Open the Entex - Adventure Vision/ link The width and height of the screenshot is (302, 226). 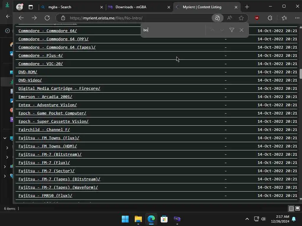click(x=47, y=105)
